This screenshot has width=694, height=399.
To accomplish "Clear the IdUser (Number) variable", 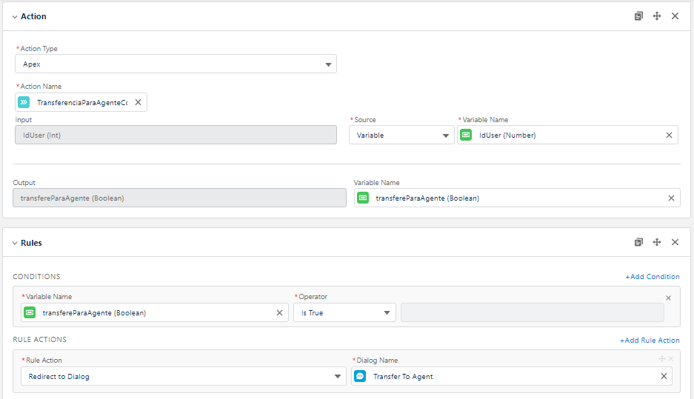I will click(669, 135).
